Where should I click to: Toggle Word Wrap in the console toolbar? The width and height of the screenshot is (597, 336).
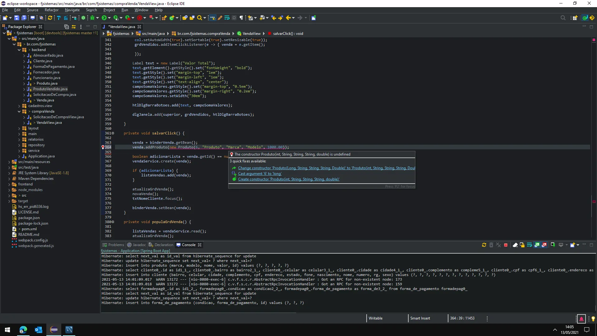click(529, 245)
